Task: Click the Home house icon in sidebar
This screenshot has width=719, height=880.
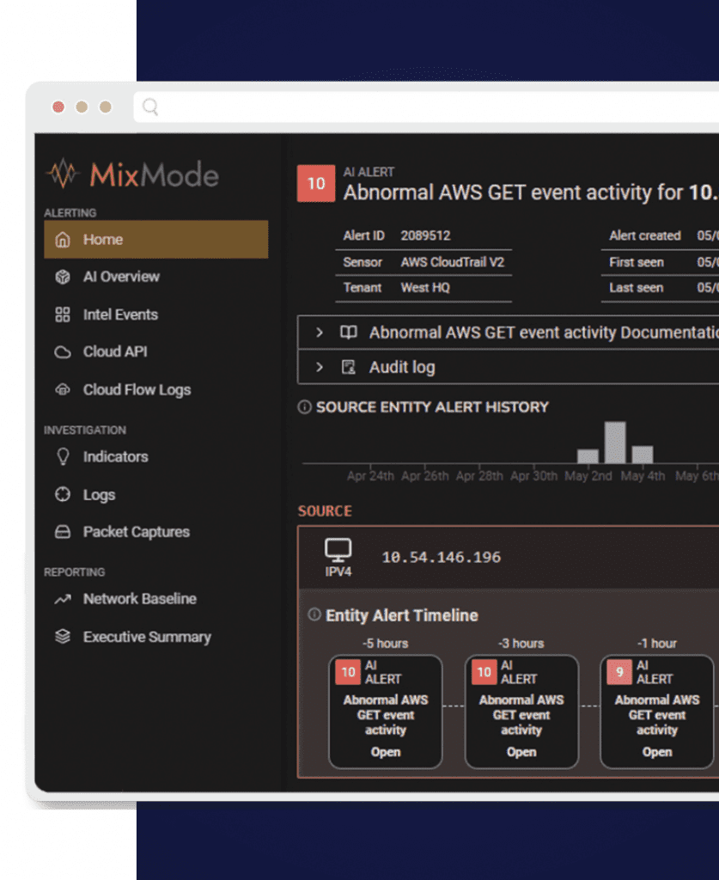Action: coord(63,240)
